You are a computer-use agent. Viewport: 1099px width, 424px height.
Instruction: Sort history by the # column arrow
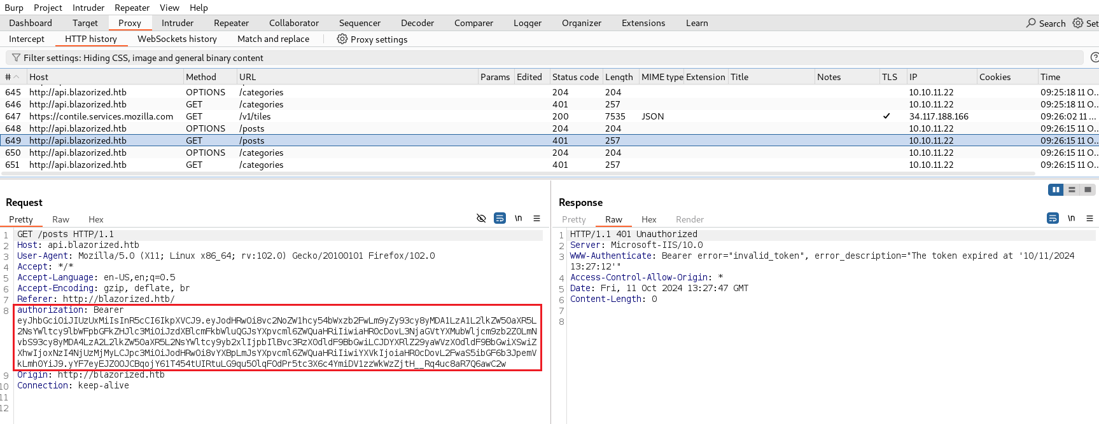pos(17,77)
